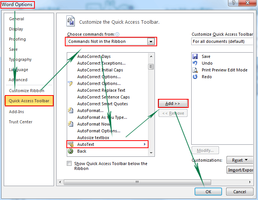This screenshot has height=200, width=258.
Task: Click the AutoCorrect Options lightning icon
Action: (x=70, y=83)
